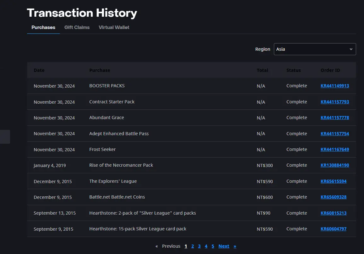Jump to page 5 in pagination

click(x=213, y=246)
